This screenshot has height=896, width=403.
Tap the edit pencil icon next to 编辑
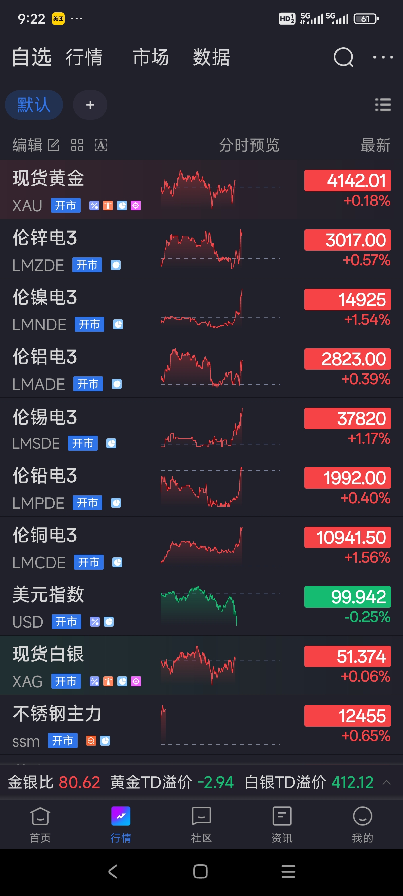(54, 145)
